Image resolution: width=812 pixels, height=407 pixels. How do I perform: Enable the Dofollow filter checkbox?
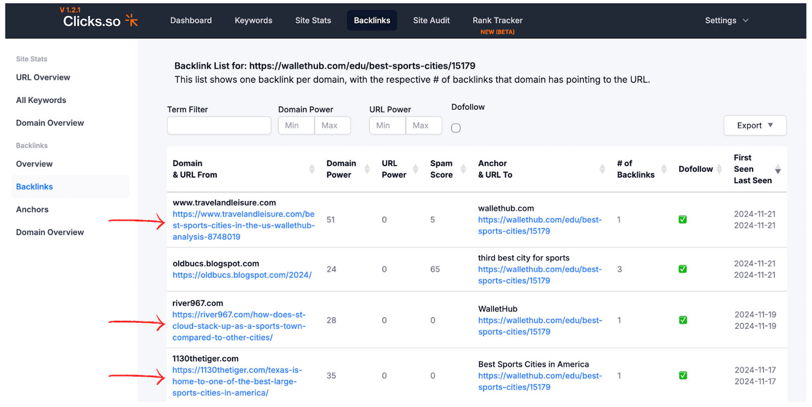[x=456, y=128]
